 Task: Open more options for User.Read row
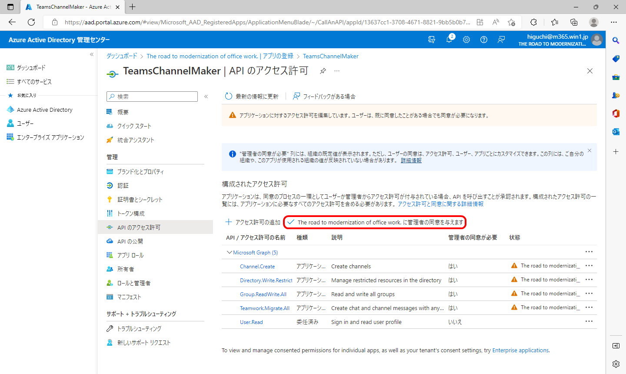pos(589,321)
